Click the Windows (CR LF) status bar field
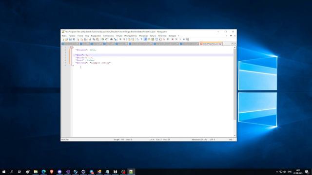Viewport: 312px width, 175px height. (199, 140)
